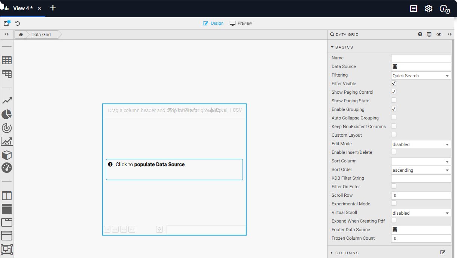Open database icon in Data Grid header
The width and height of the screenshot is (457, 258).
(x=429, y=34)
